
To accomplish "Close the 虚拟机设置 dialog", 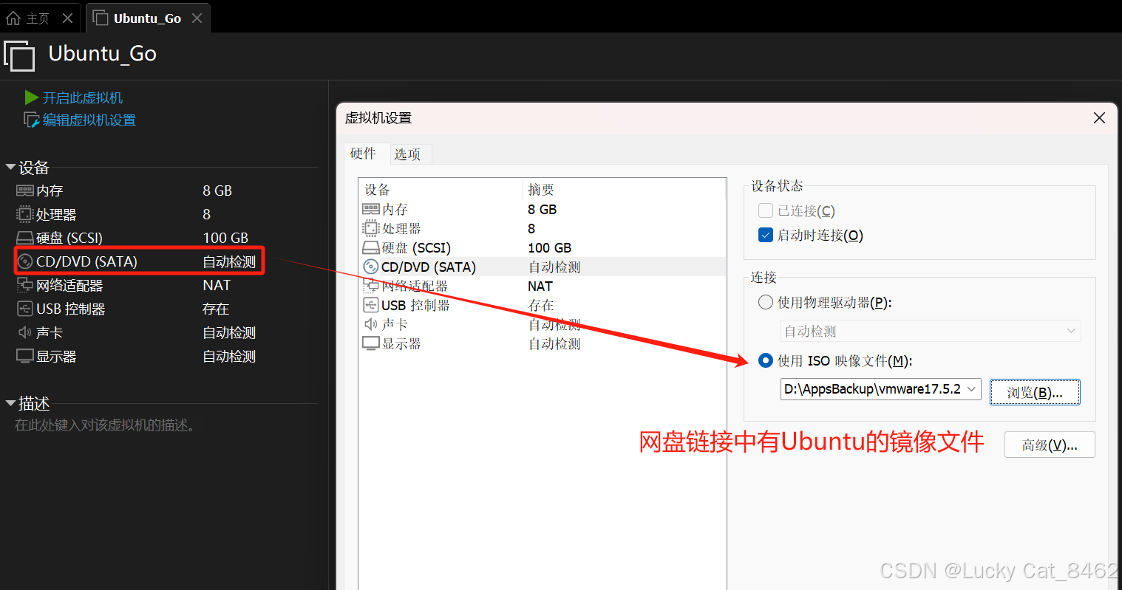I will click(x=1099, y=118).
